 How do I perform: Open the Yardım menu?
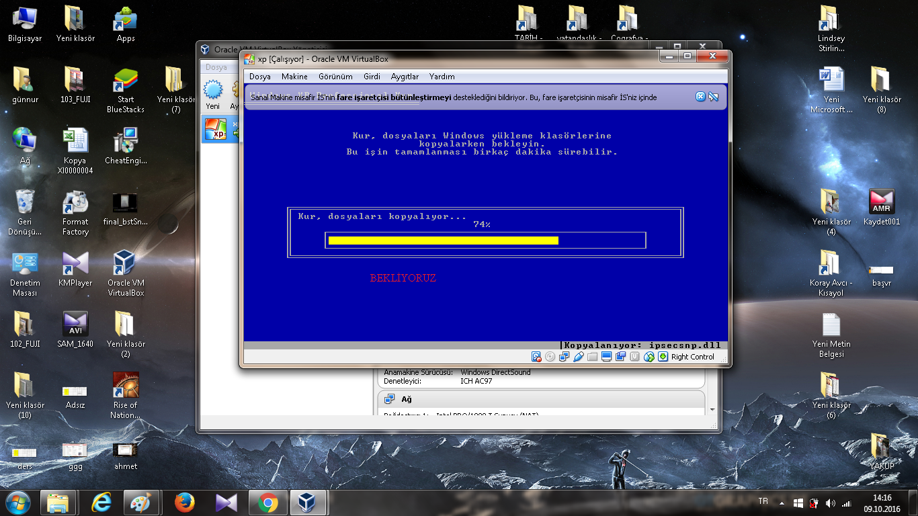tap(442, 77)
